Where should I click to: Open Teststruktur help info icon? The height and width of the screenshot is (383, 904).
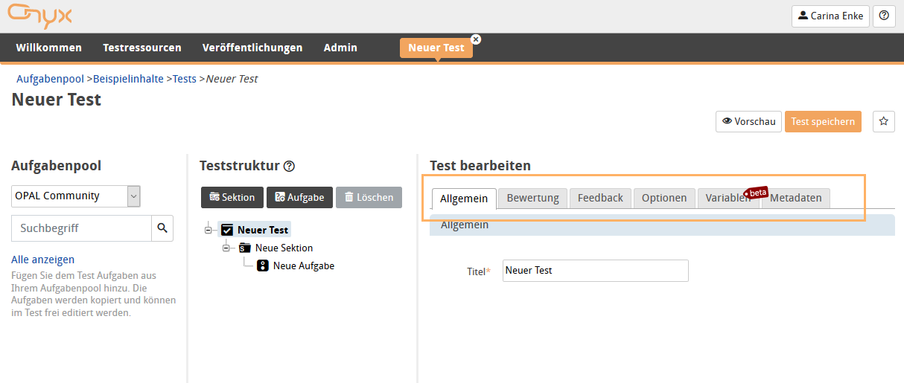coord(290,167)
